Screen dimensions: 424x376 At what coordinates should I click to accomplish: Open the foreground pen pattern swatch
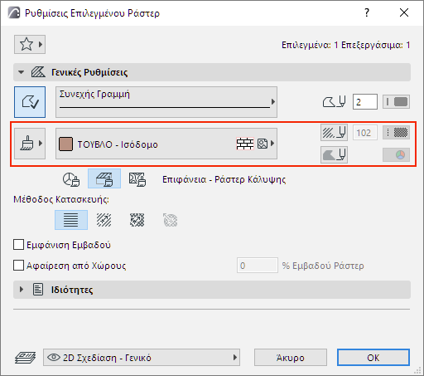pos(396,133)
